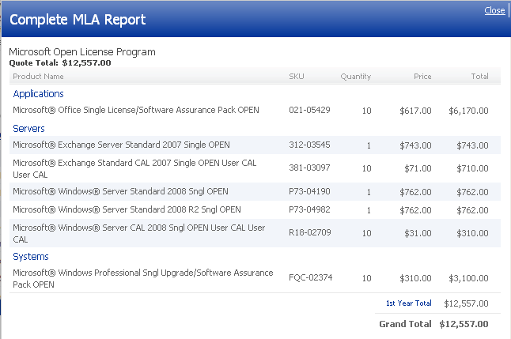Click SKU 381-03097

[x=309, y=168]
